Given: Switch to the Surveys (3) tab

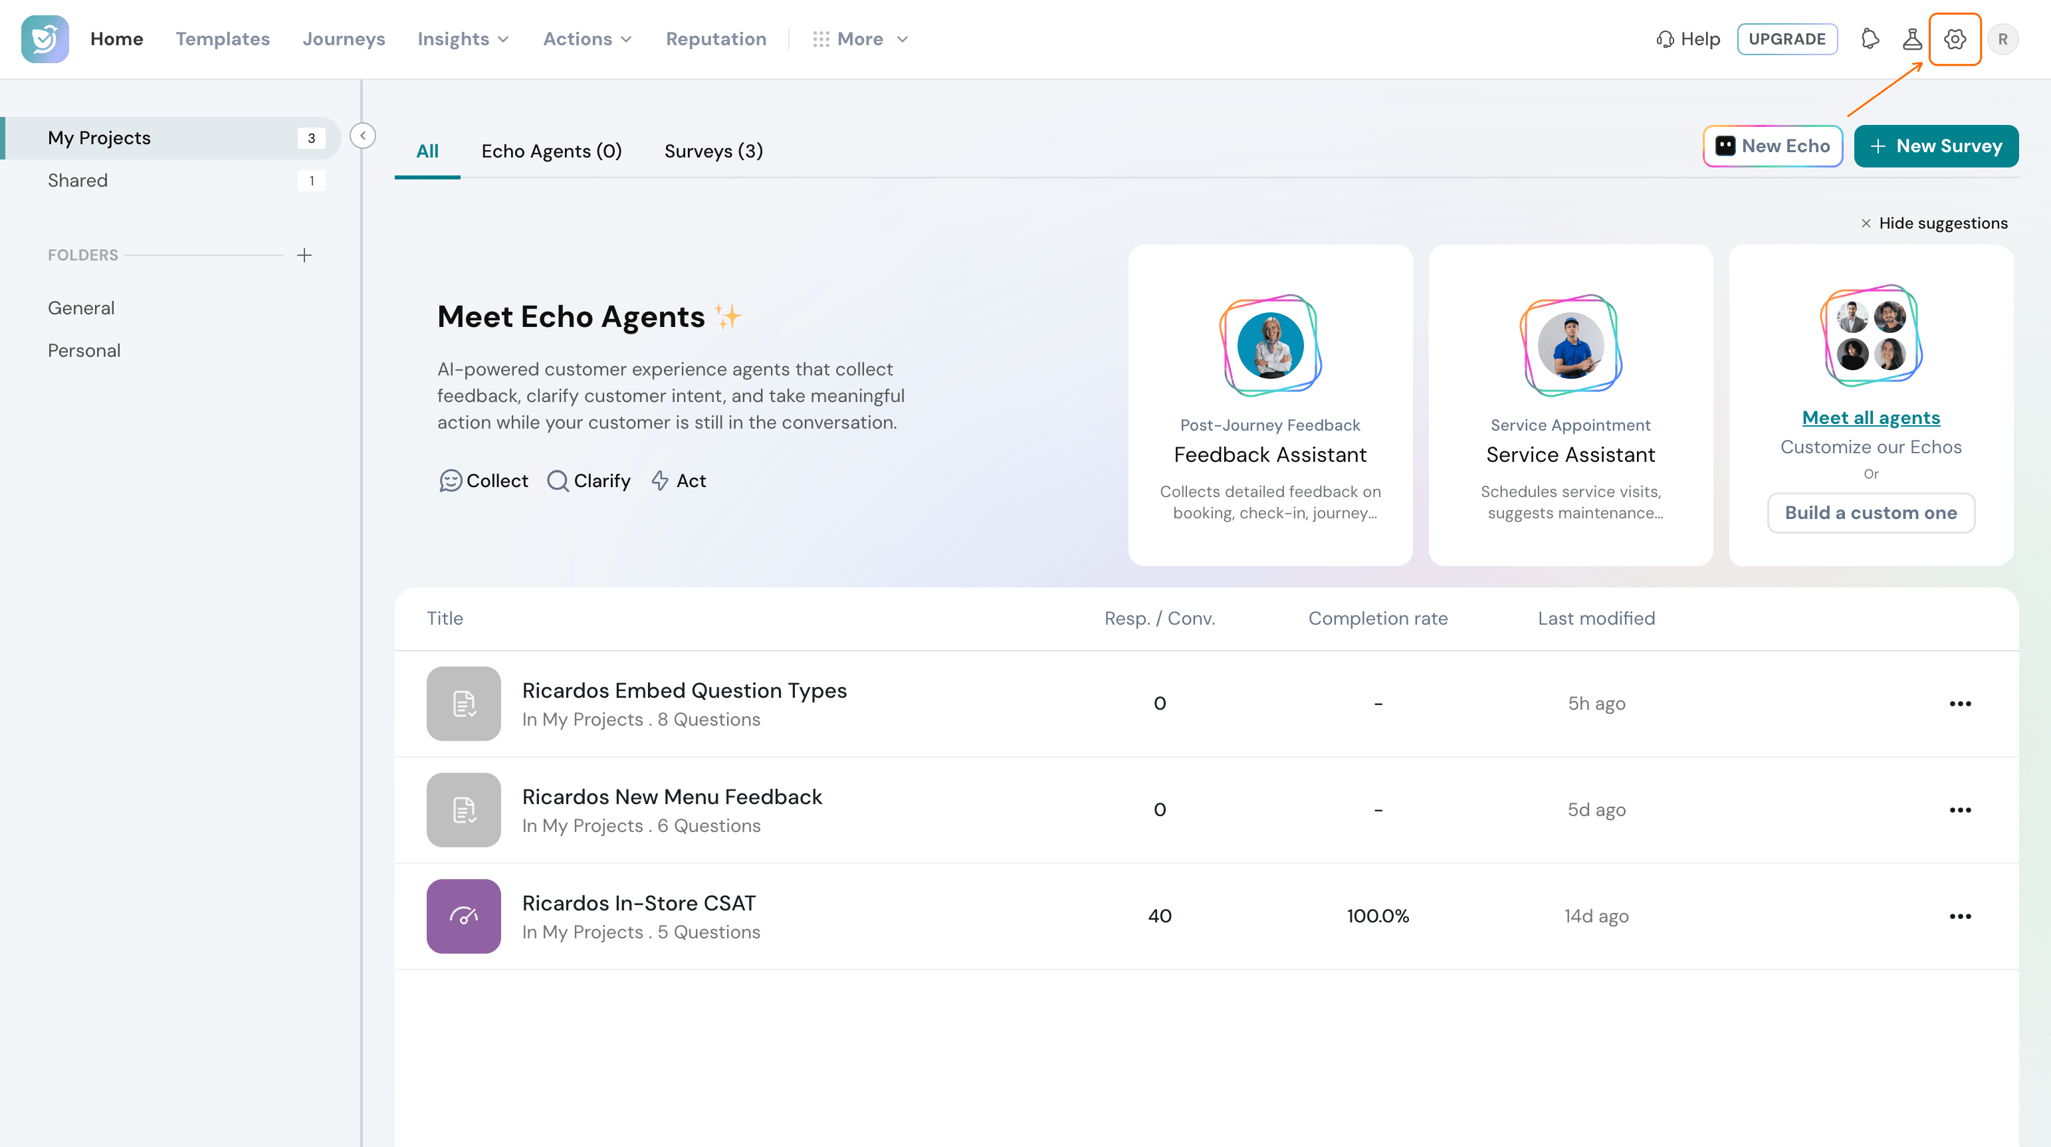Looking at the screenshot, I should coord(713,152).
